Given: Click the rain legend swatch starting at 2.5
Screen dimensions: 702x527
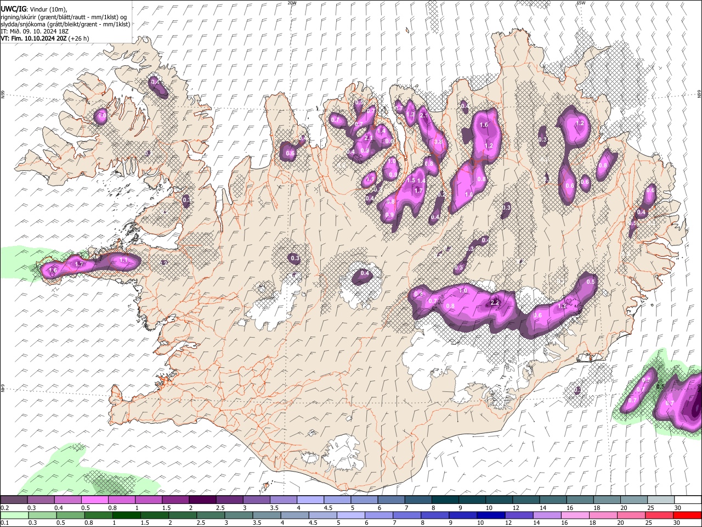Looking at the screenshot, I should (210, 515).
